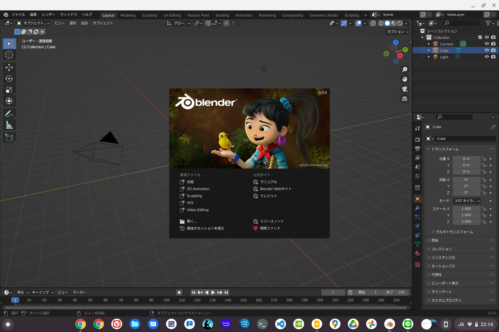
Task: Select the Box Select tool
Action: click(x=9, y=44)
